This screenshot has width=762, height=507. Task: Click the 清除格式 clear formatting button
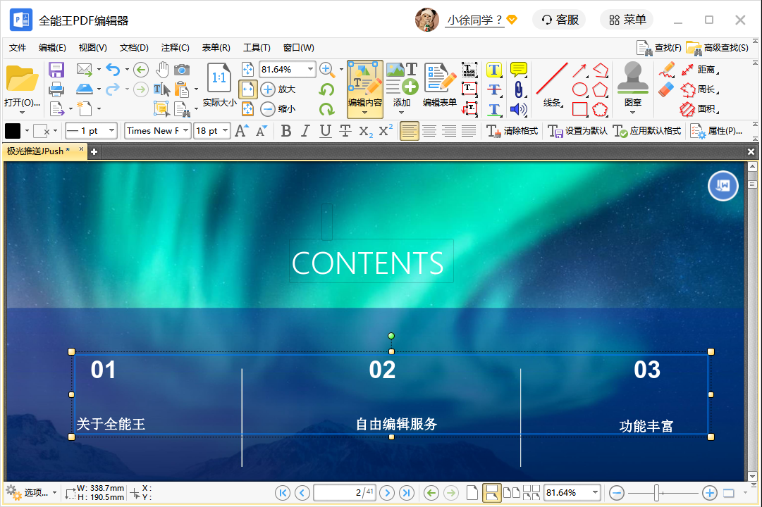tap(513, 130)
